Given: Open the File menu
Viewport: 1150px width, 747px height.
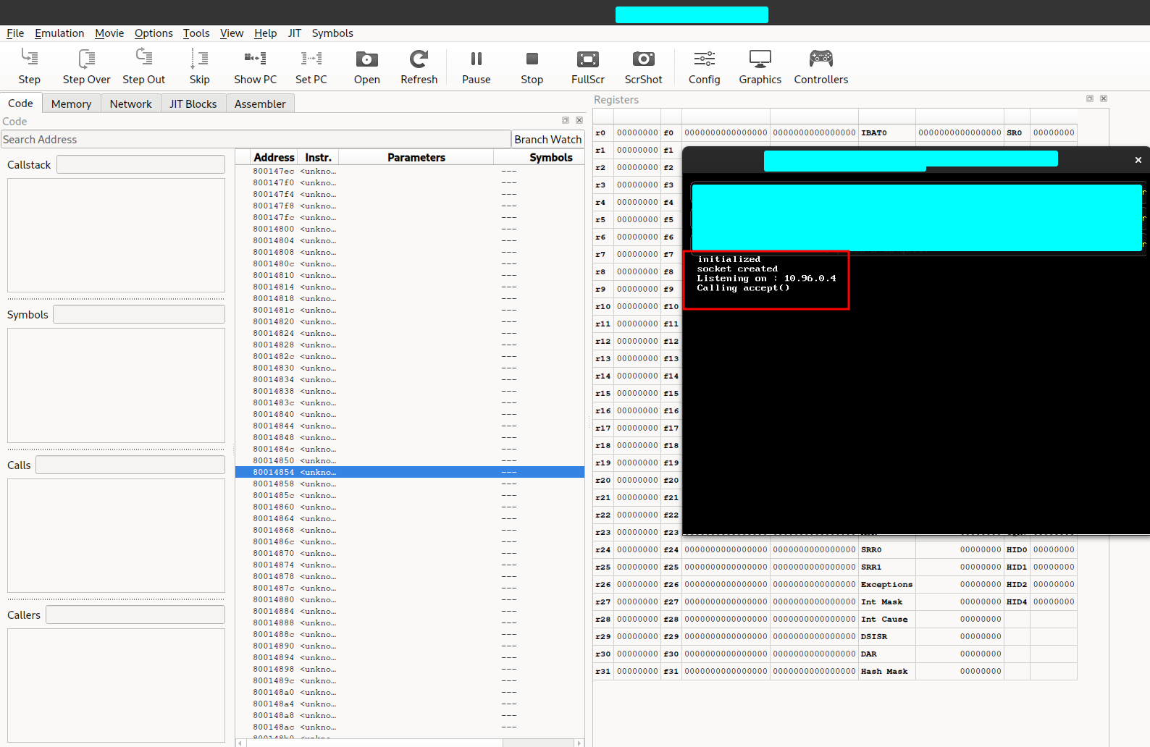Looking at the screenshot, I should (x=15, y=33).
